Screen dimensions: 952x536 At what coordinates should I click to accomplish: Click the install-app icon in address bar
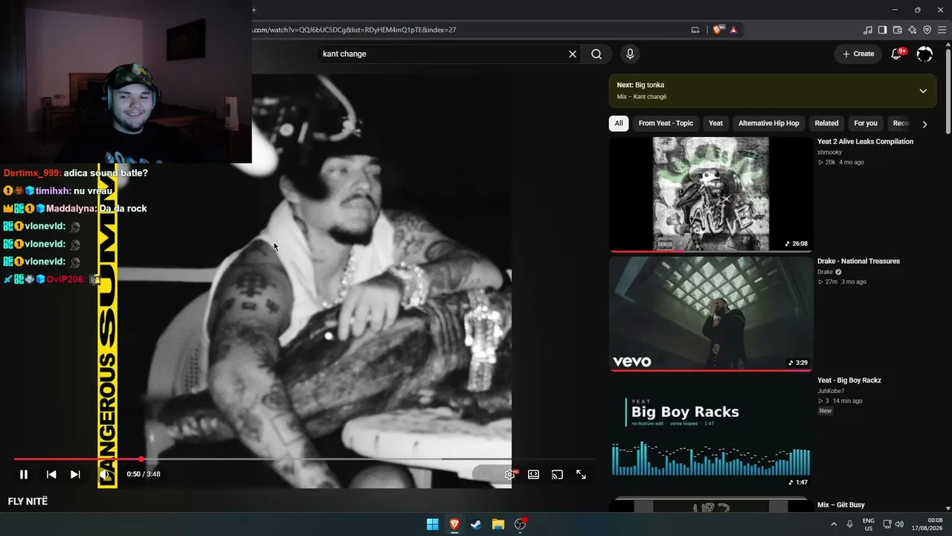tap(695, 30)
